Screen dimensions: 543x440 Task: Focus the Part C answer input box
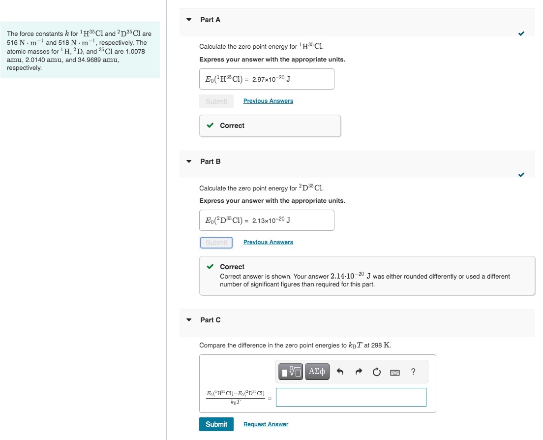pyautogui.click(x=351, y=397)
